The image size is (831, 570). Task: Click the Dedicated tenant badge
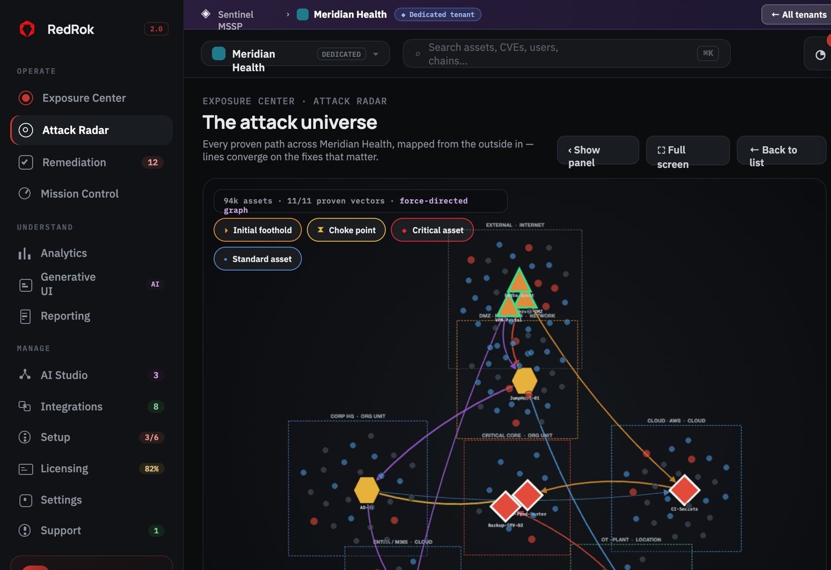pyautogui.click(x=438, y=15)
